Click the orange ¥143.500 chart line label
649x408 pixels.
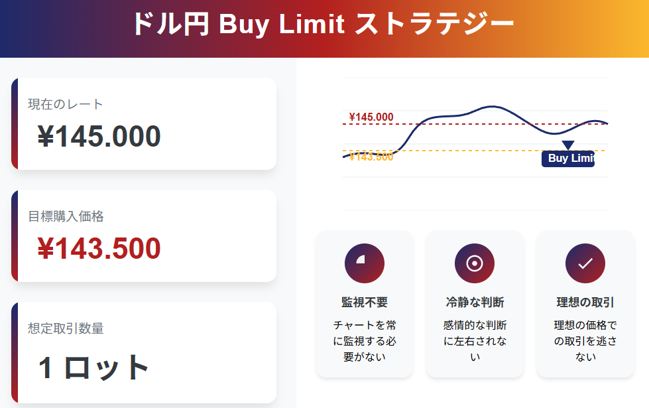371,157
